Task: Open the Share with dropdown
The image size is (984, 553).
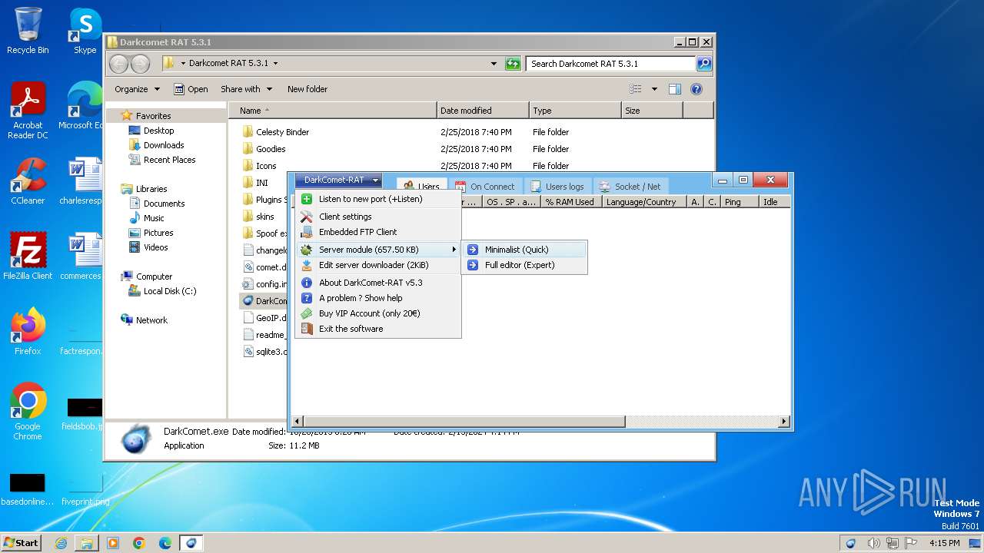Action: tap(245, 89)
